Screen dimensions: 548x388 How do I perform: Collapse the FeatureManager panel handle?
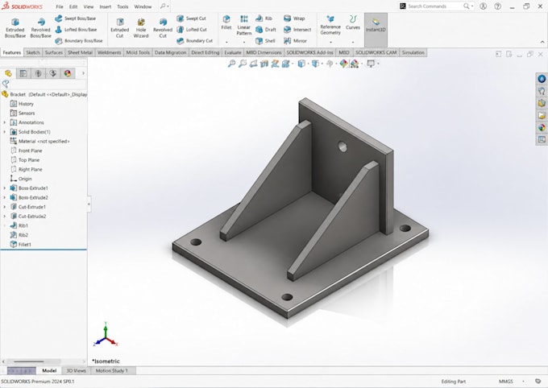89,204
